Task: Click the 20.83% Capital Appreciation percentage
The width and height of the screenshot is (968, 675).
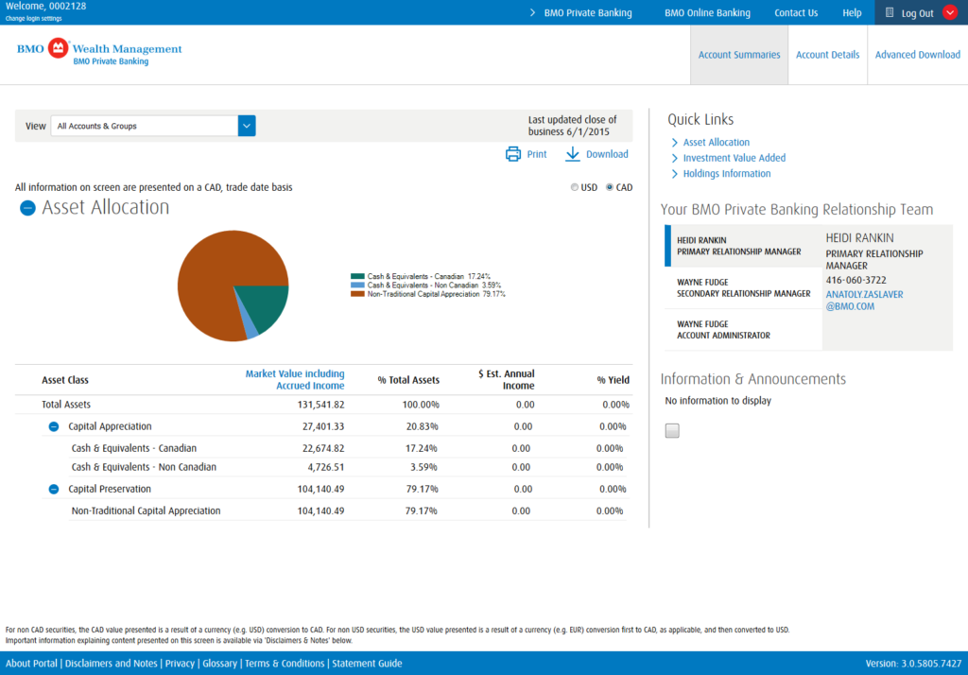Action: (x=423, y=426)
